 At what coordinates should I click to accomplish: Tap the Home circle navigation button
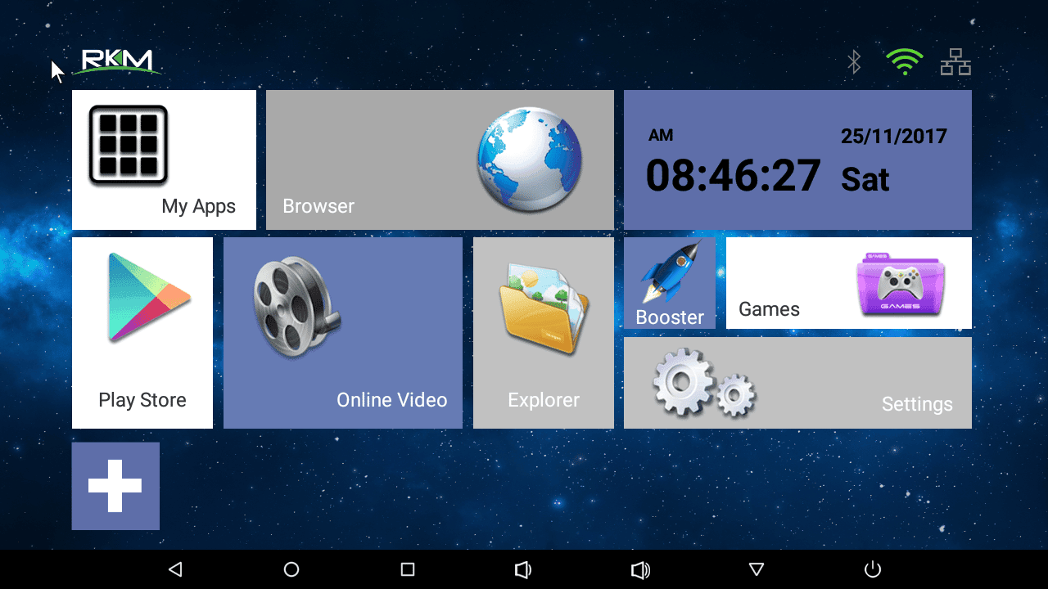[x=291, y=569]
